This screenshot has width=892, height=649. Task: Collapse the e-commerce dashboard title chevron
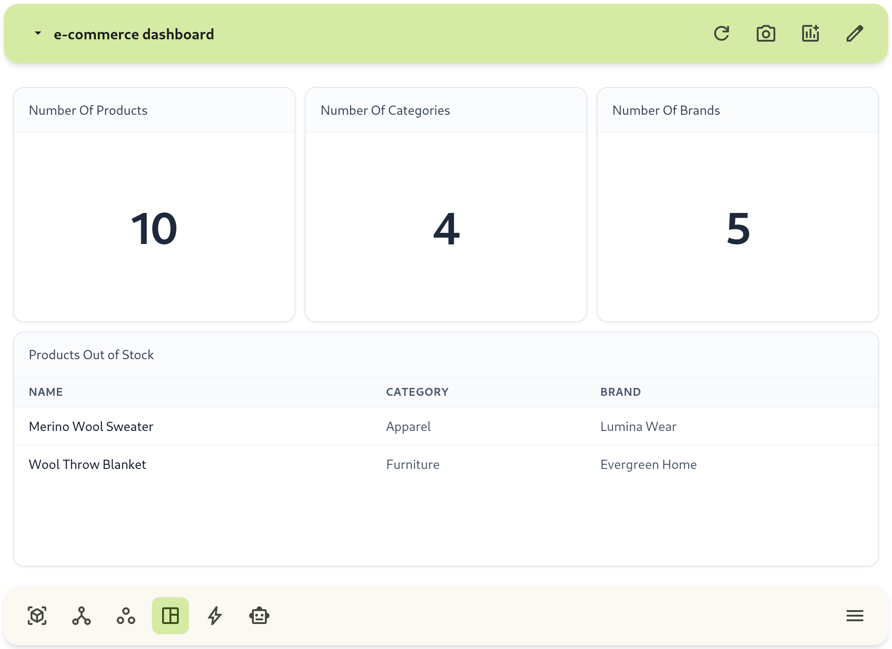tap(38, 33)
